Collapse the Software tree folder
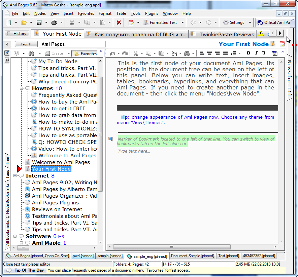Image resolution: width=298 pixels, height=277 pixels. 15,236
